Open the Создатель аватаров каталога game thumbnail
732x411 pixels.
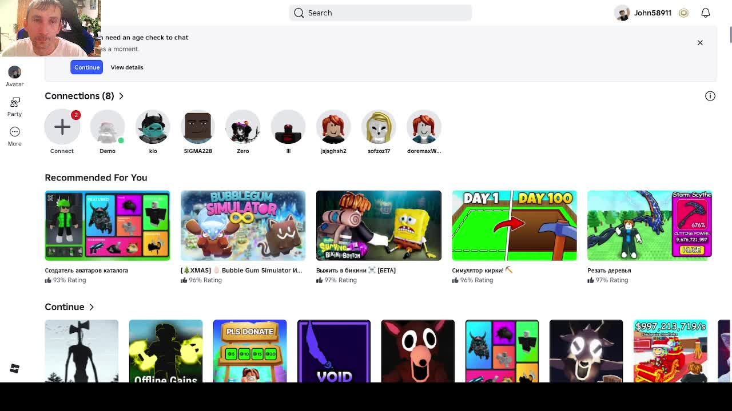tap(108, 225)
